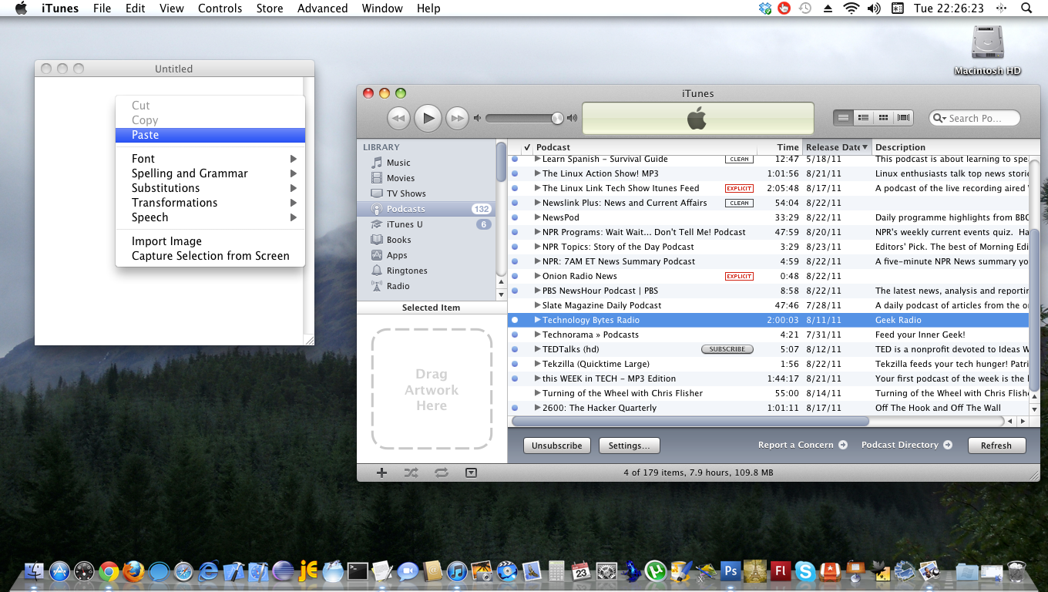
Task: Open Radio in the Library sidebar
Action: [x=398, y=286]
